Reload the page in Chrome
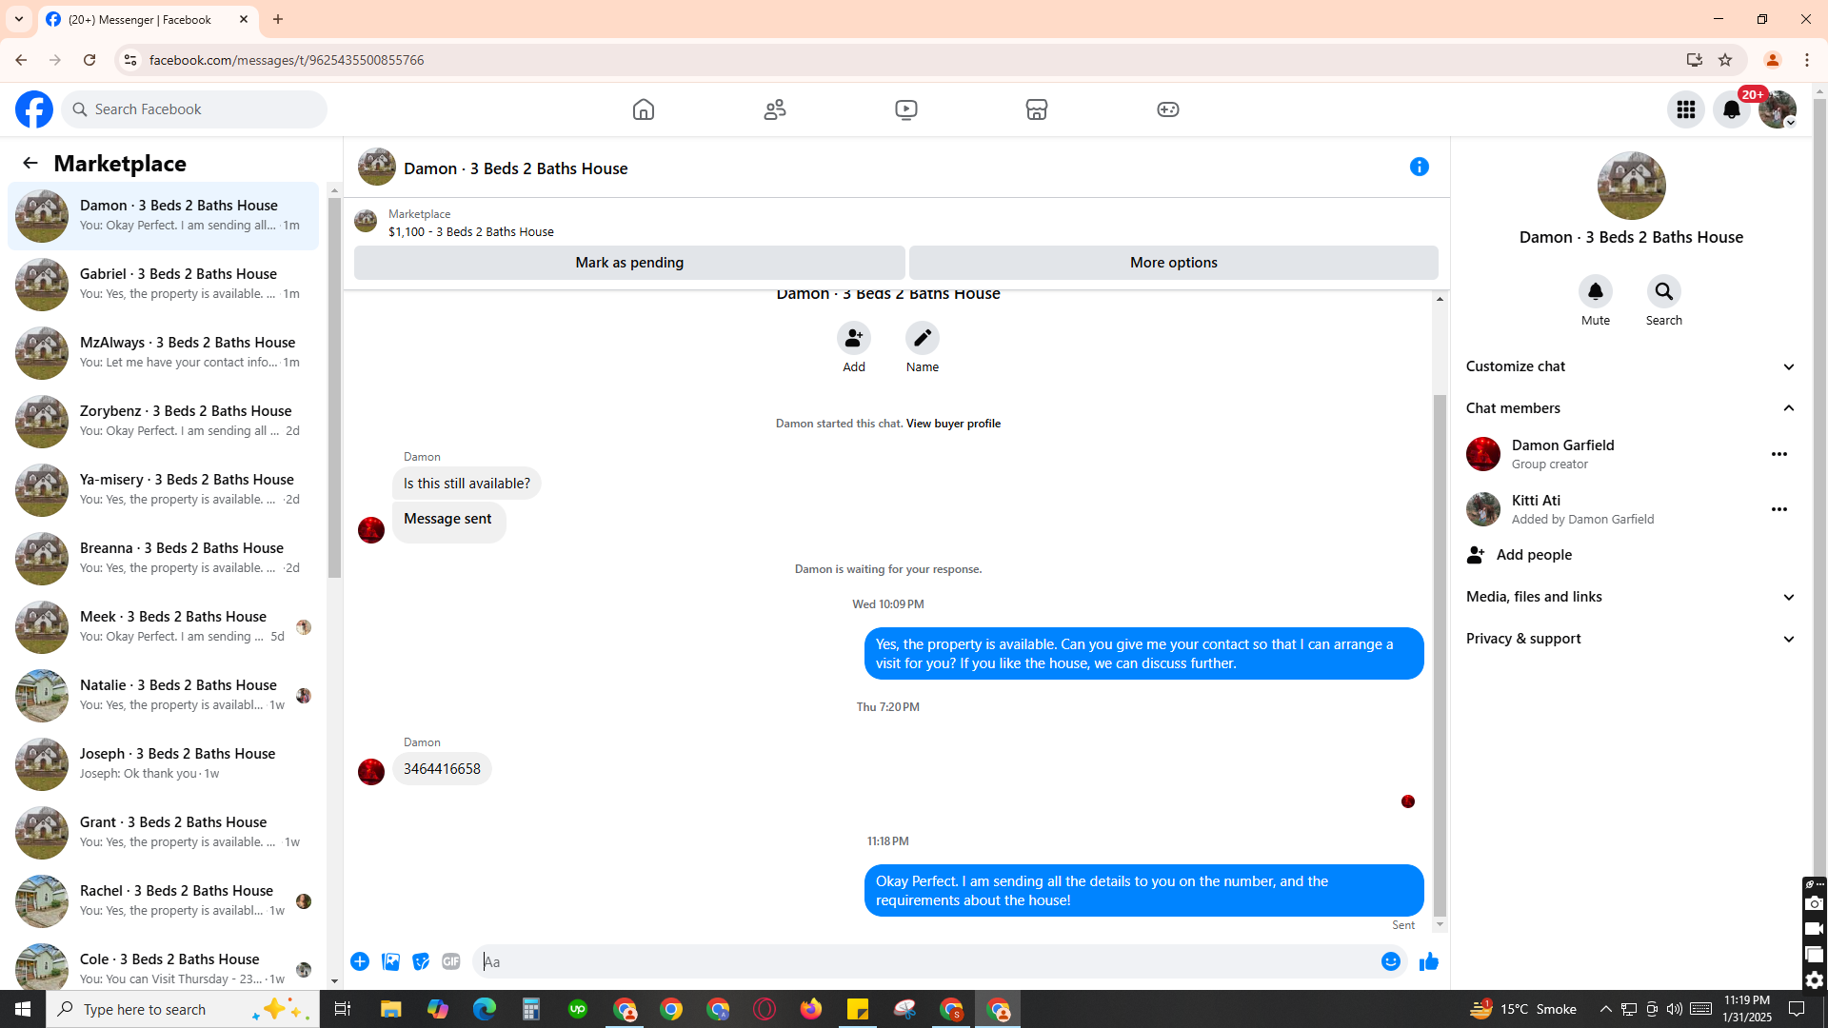Image resolution: width=1828 pixels, height=1028 pixels. (89, 60)
